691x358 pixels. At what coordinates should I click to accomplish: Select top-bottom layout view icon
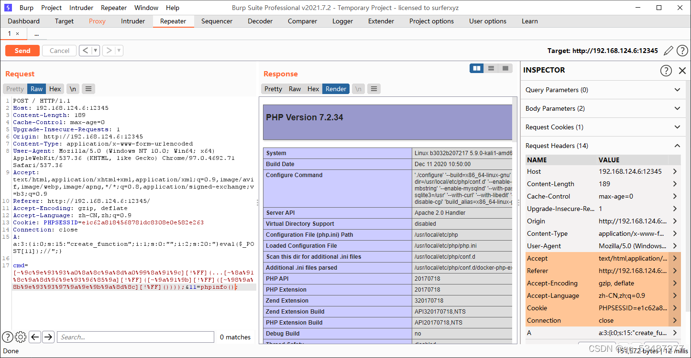[x=491, y=68]
